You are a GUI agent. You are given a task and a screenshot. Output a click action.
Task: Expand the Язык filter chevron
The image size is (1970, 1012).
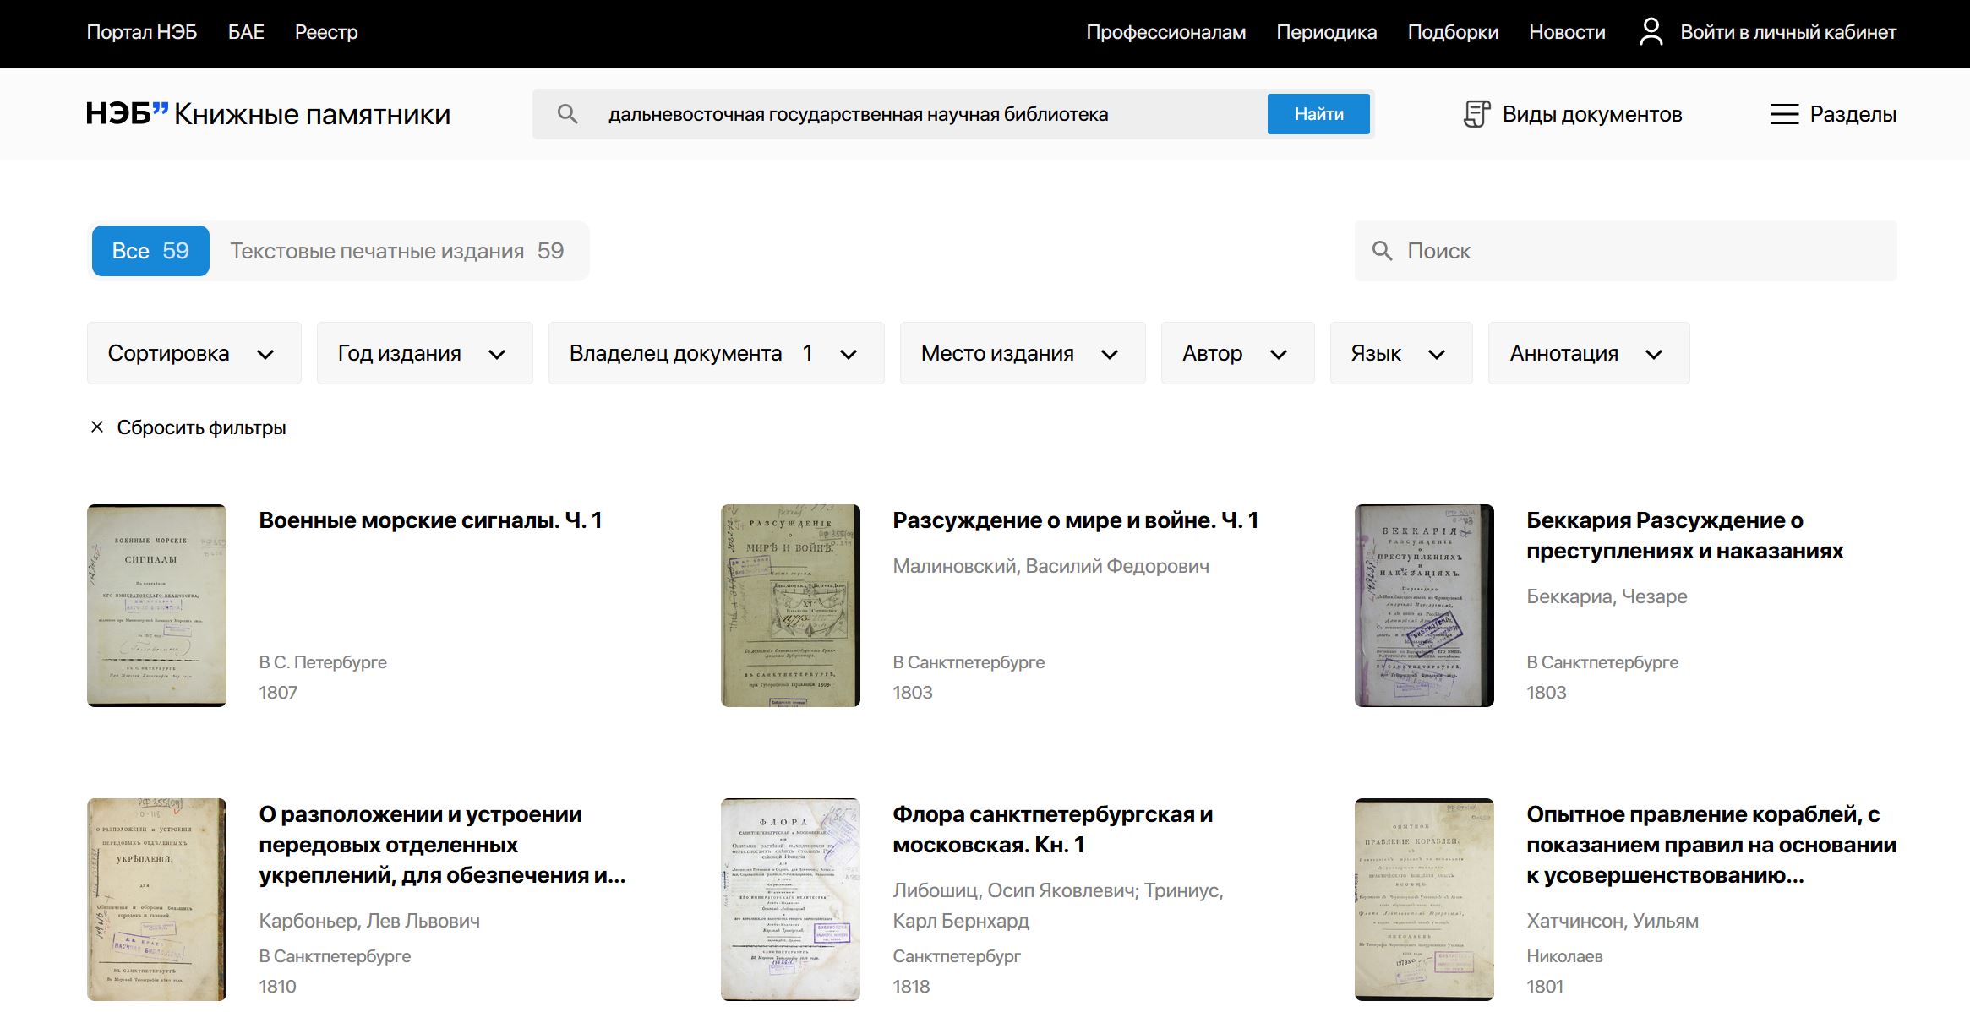click(x=1436, y=354)
